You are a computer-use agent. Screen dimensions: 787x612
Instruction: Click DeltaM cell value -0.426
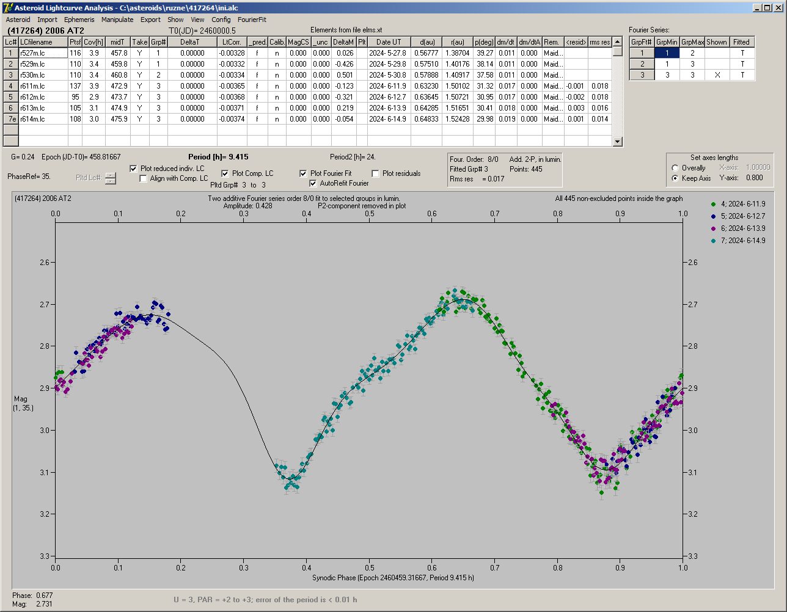coord(344,64)
